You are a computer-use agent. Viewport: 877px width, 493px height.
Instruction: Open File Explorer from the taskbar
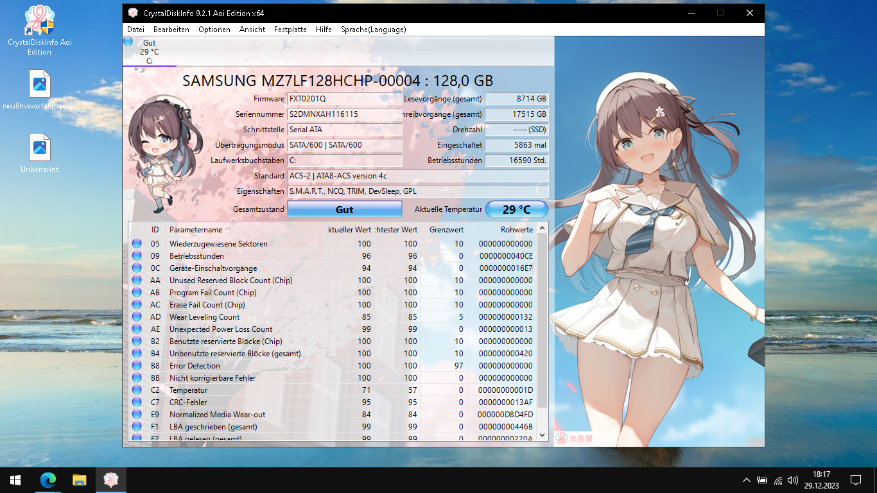pyautogui.click(x=79, y=480)
